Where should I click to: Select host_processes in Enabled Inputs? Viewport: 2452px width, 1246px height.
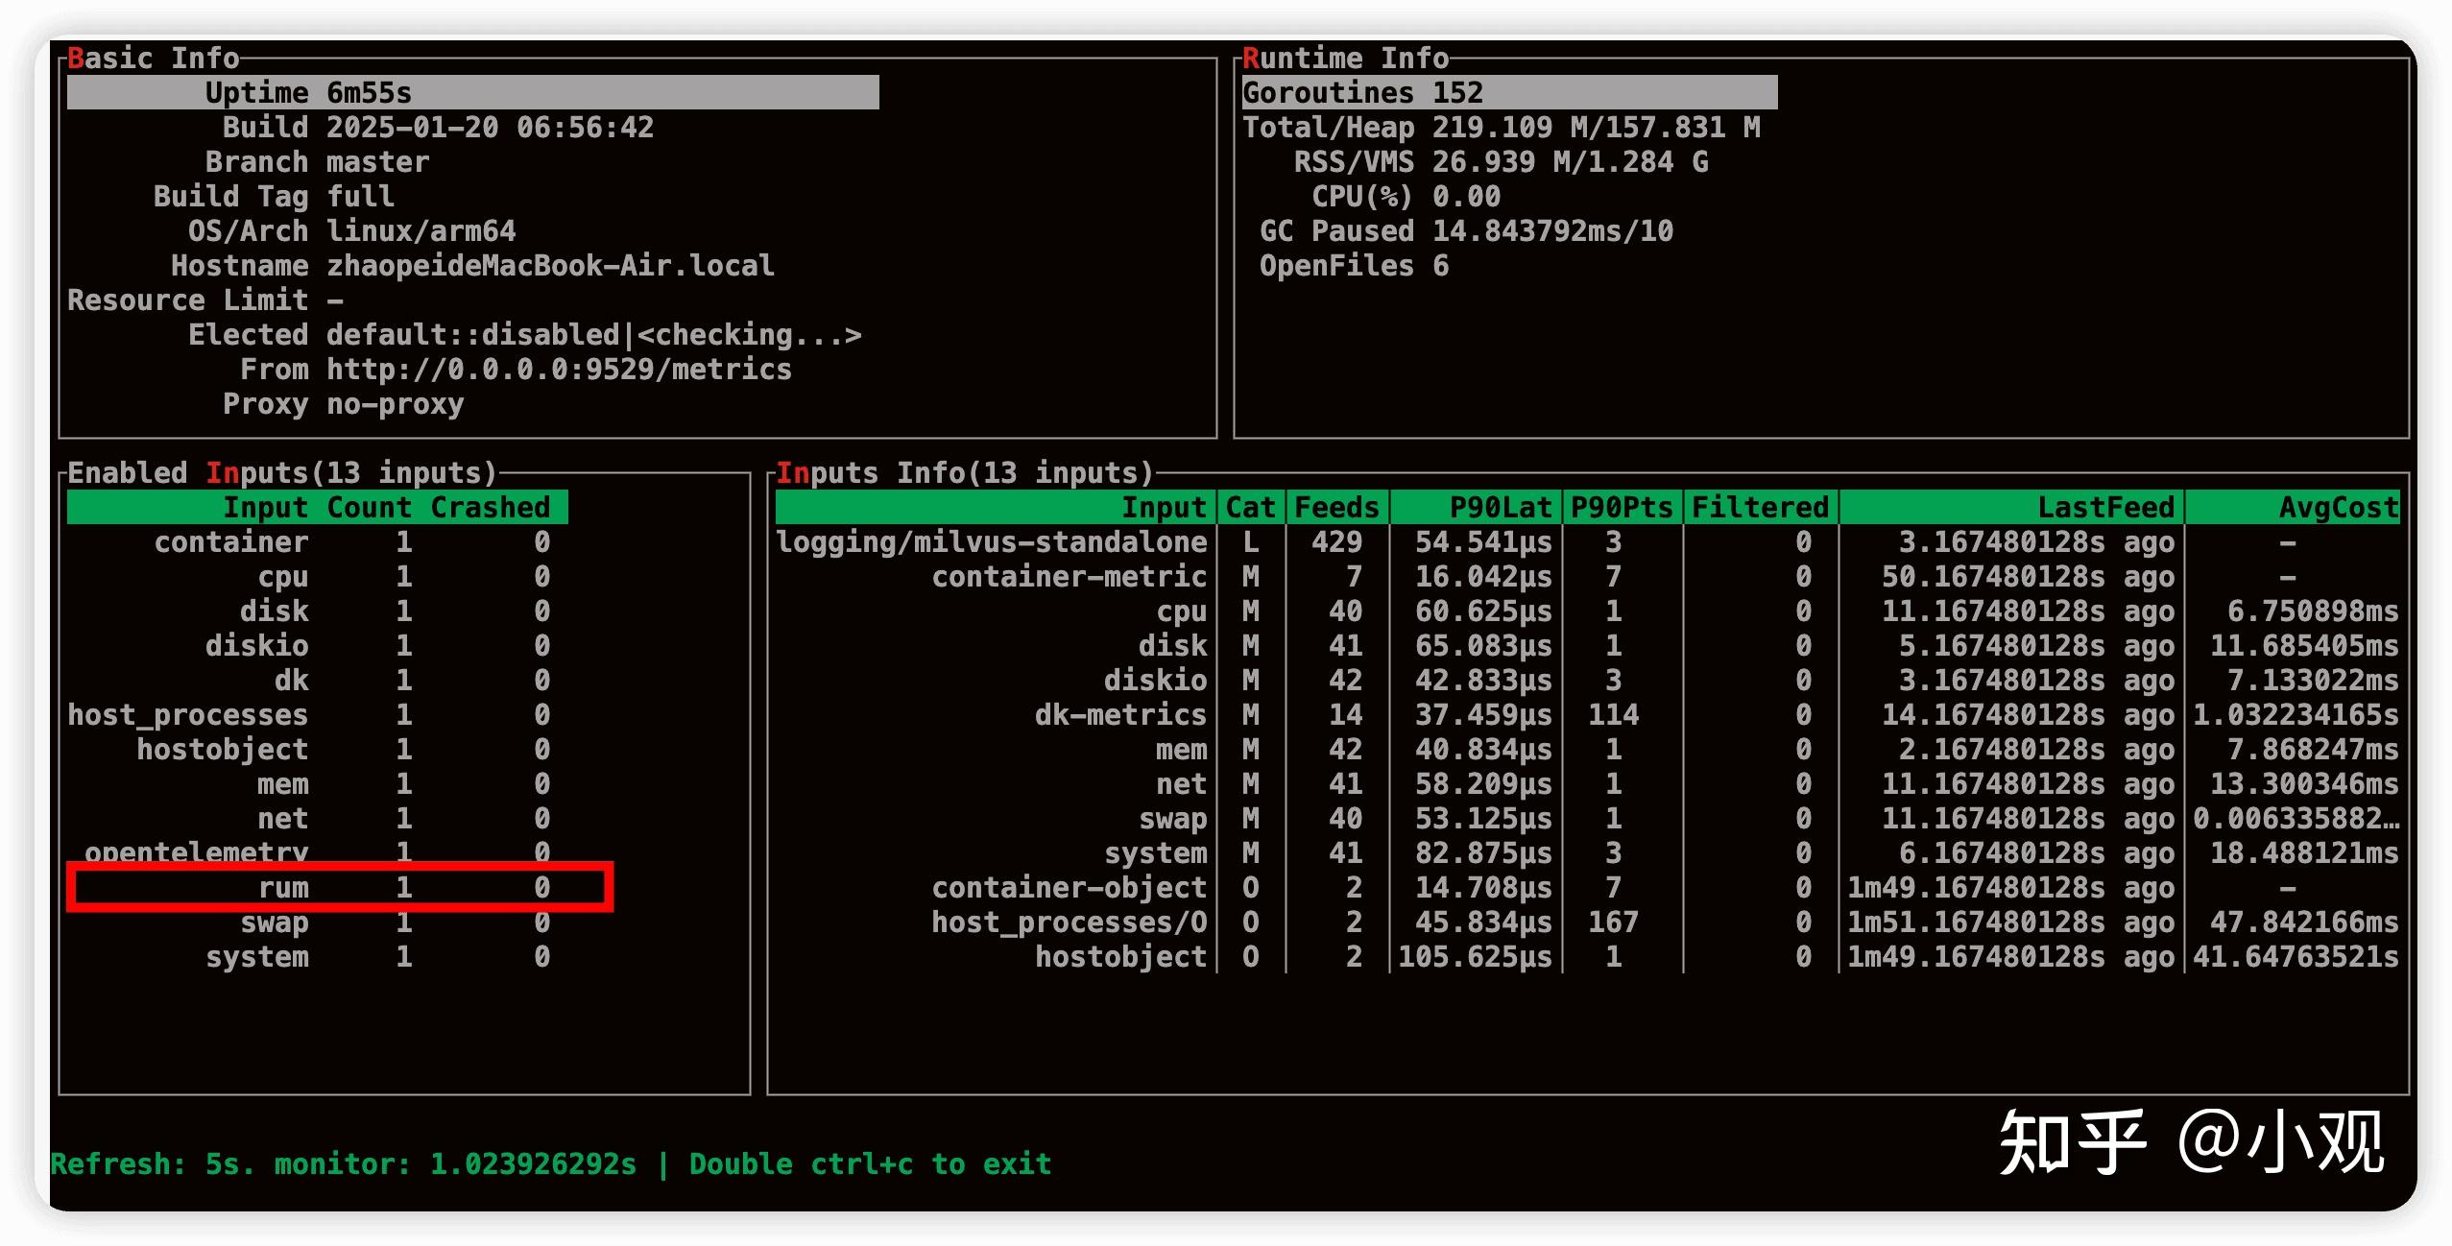point(188,715)
